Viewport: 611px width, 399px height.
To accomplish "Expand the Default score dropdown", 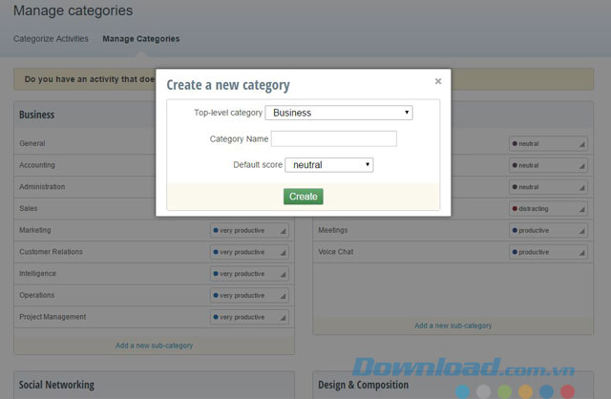I will tap(328, 165).
